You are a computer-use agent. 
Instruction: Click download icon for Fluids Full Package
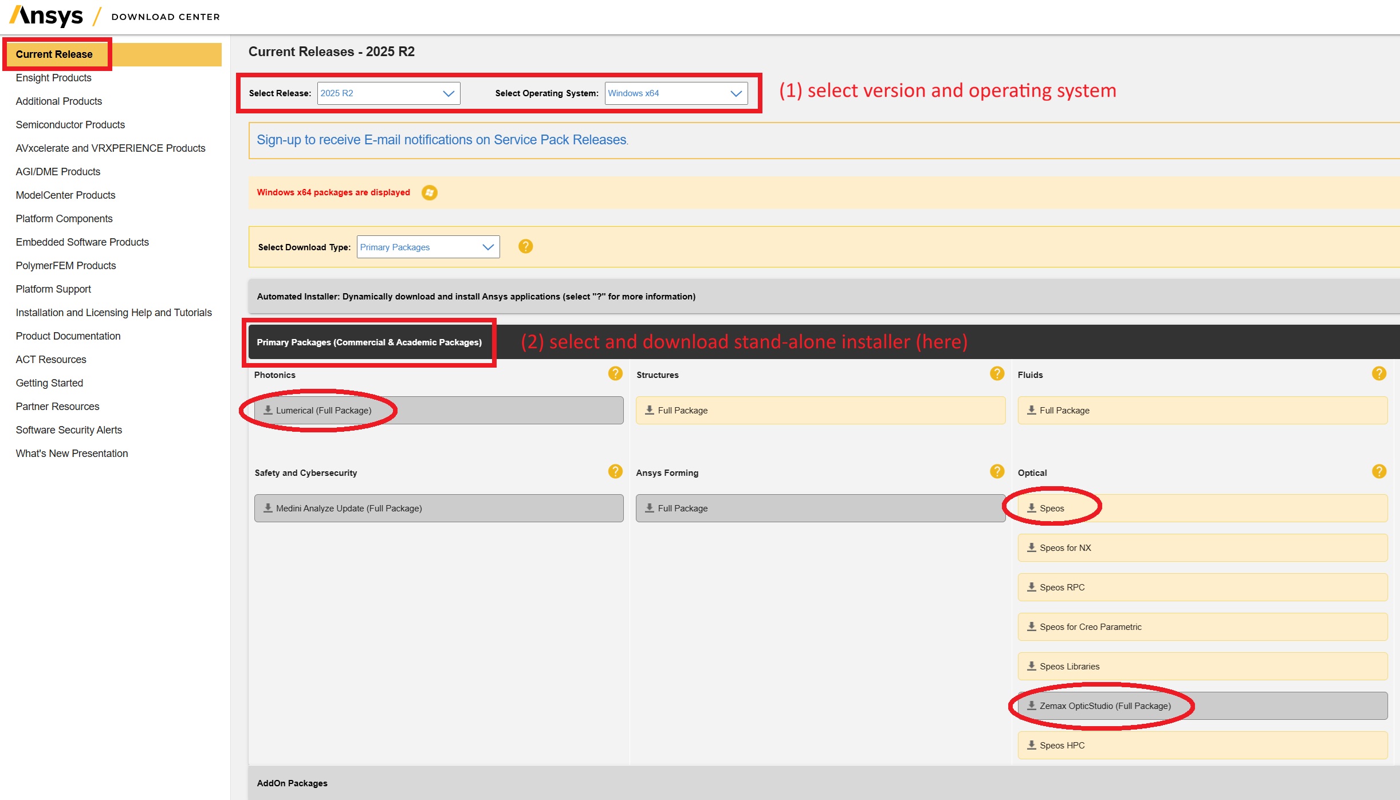1031,410
